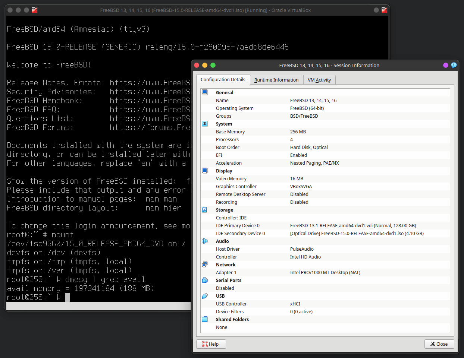Image resolution: width=464 pixels, height=358 pixels.
Task: Click the Serial Ports icon
Action: pos(205,280)
